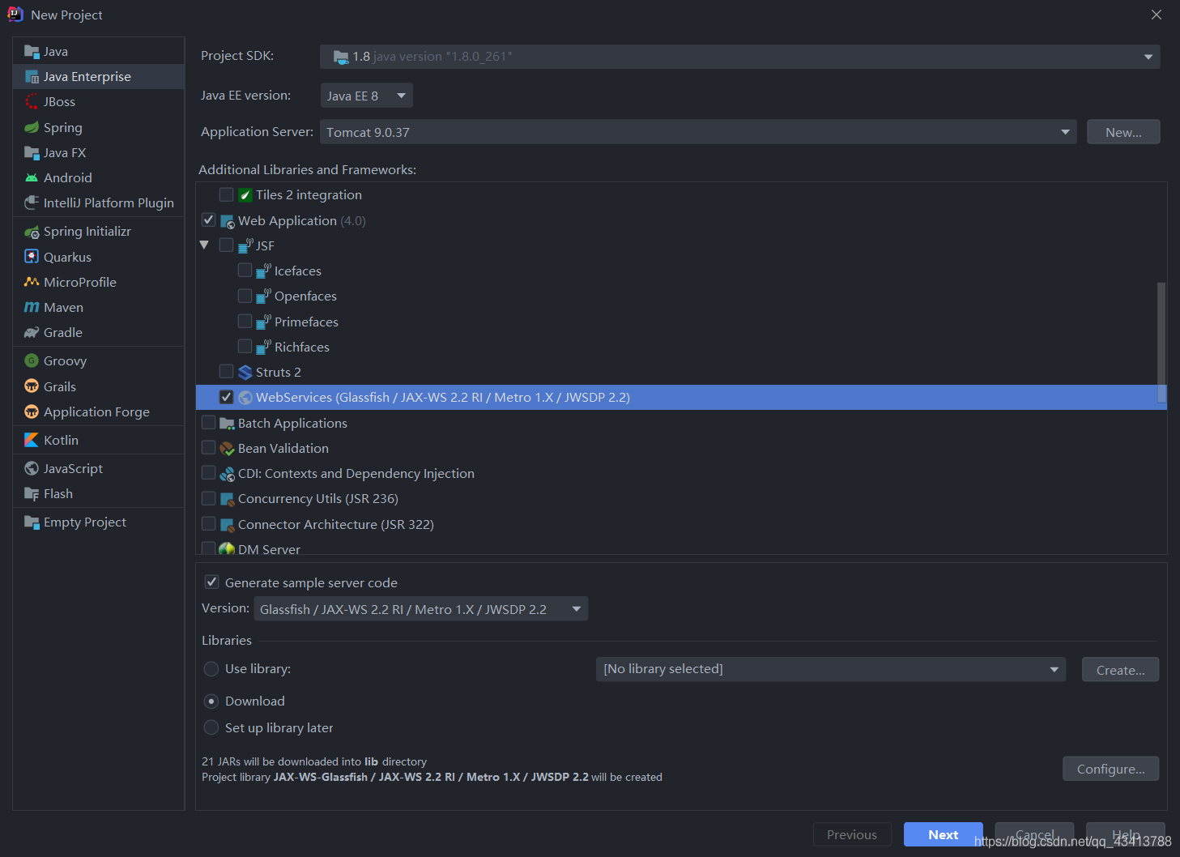Click the Android project type icon

coord(31,177)
